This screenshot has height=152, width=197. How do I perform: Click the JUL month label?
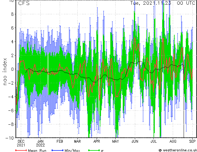click(153, 141)
